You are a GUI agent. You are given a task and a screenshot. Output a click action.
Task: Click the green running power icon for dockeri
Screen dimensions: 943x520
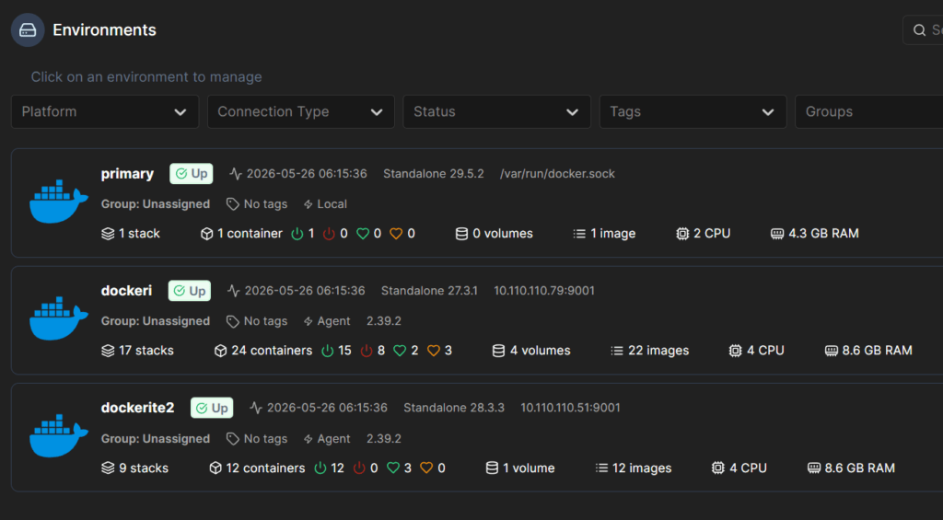coord(328,351)
